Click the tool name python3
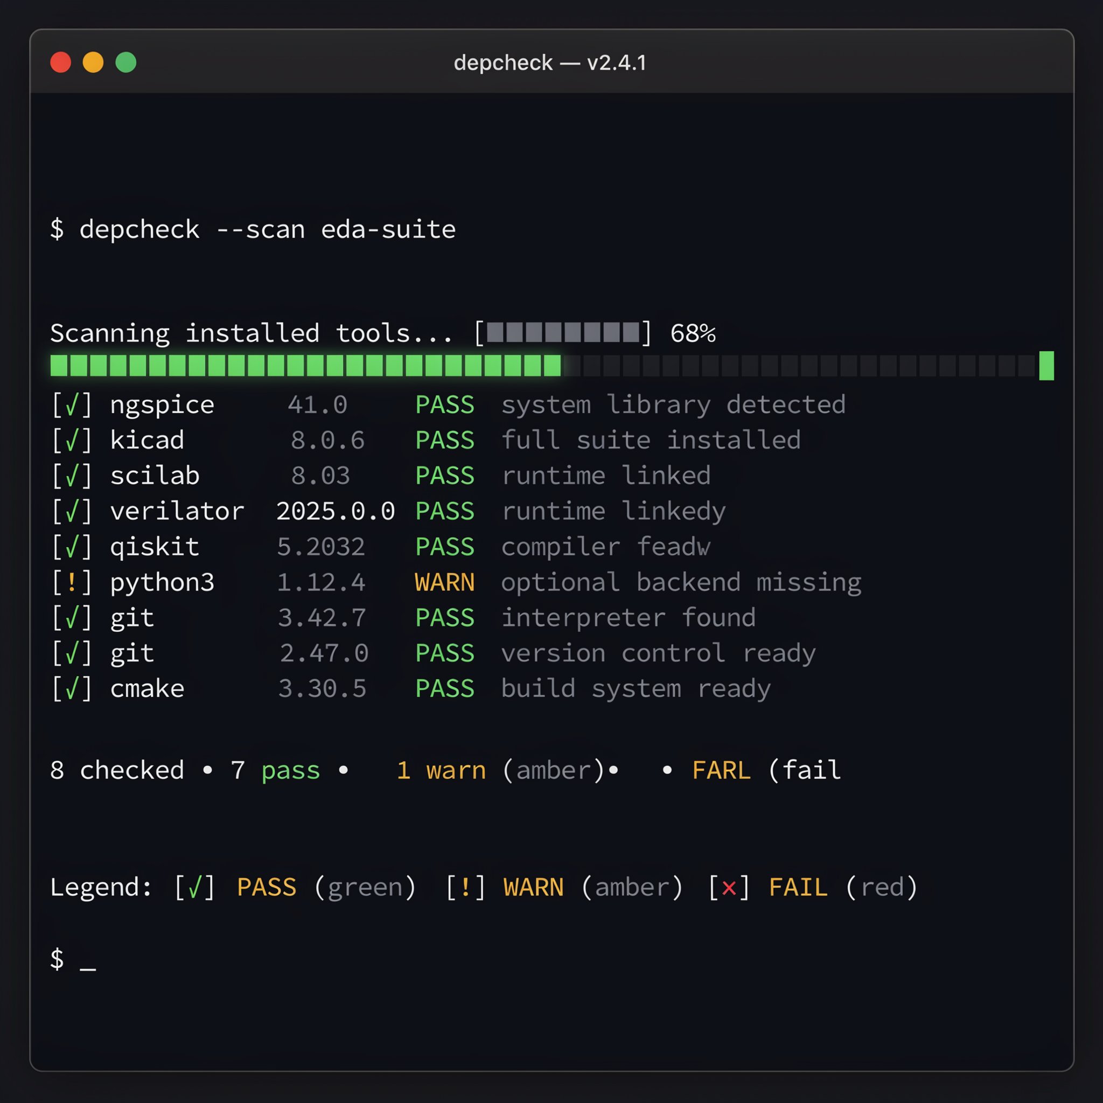 pyautogui.click(x=162, y=583)
